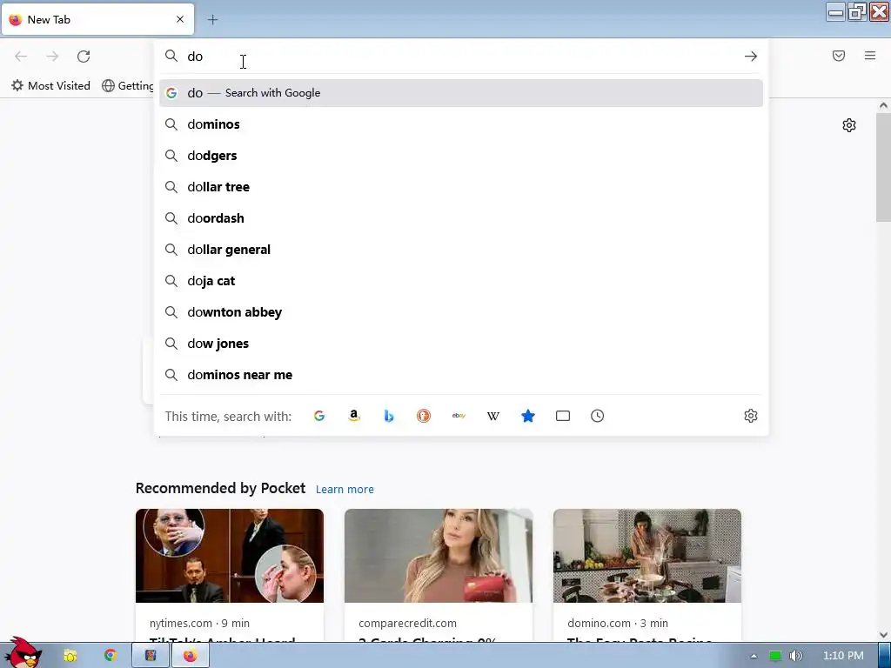Open the domino.com pasta story thumbnail
The width and height of the screenshot is (891, 668).
point(647,556)
